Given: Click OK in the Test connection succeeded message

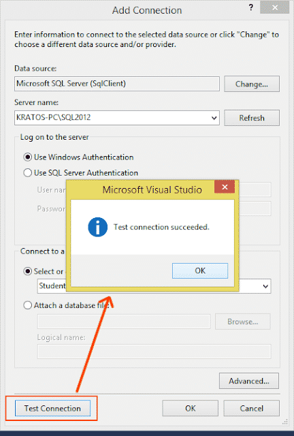Looking at the screenshot, I should [x=200, y=270].
